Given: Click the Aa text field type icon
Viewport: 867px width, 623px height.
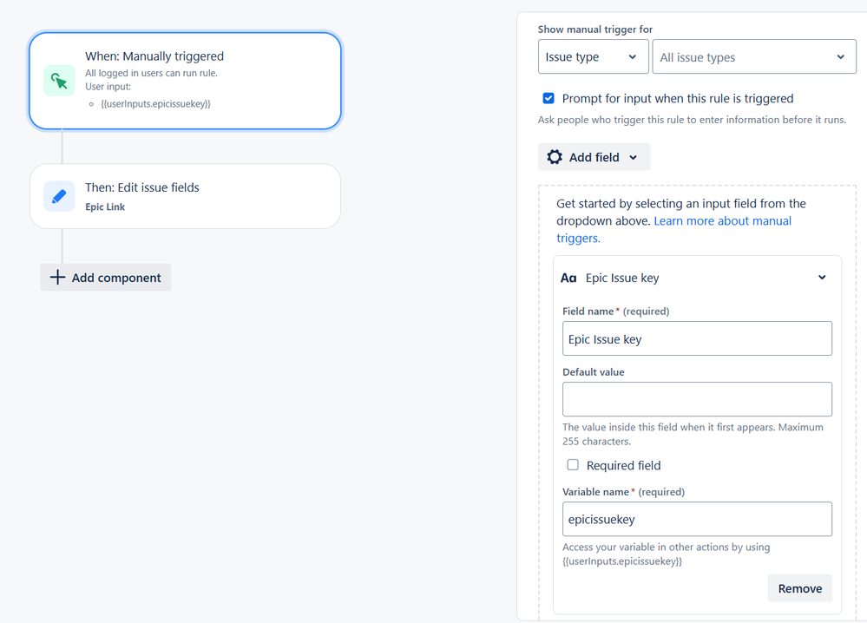Looking at the screenshot, I should click(568, 279).
